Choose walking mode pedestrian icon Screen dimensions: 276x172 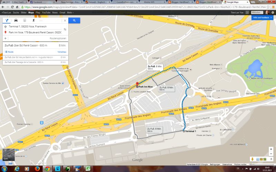click(33, 20)
